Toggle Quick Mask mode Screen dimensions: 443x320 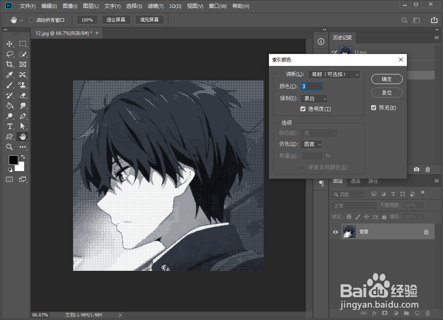[10, 179]
